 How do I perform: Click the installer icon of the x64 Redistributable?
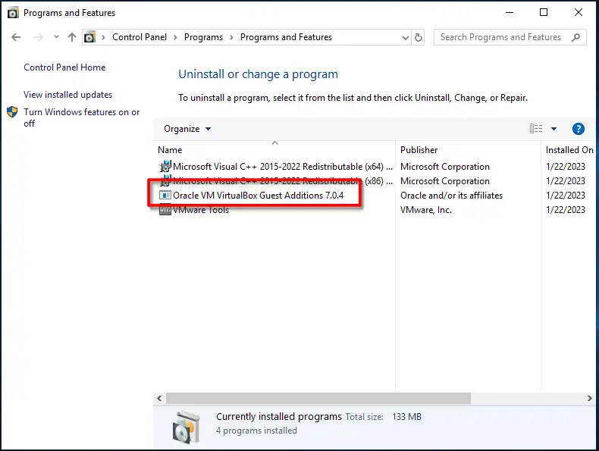tap(165, 167)
